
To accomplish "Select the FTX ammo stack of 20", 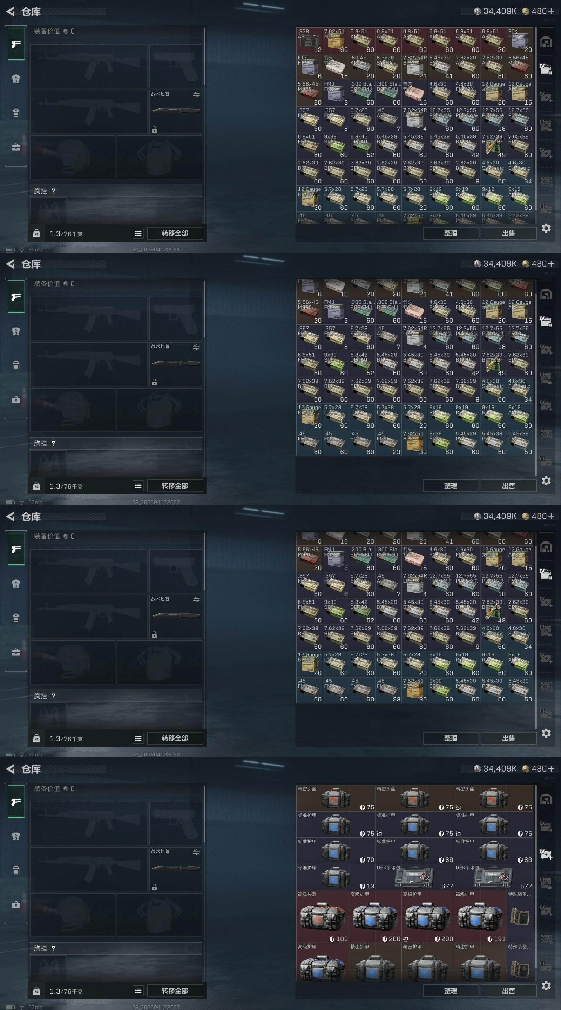I will click(520, 41).
